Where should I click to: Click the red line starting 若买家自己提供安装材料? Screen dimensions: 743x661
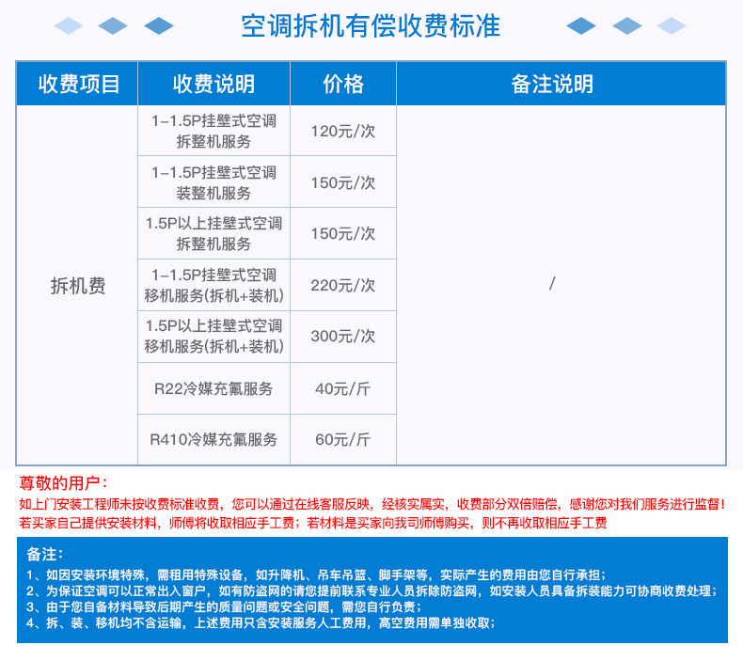313,523
